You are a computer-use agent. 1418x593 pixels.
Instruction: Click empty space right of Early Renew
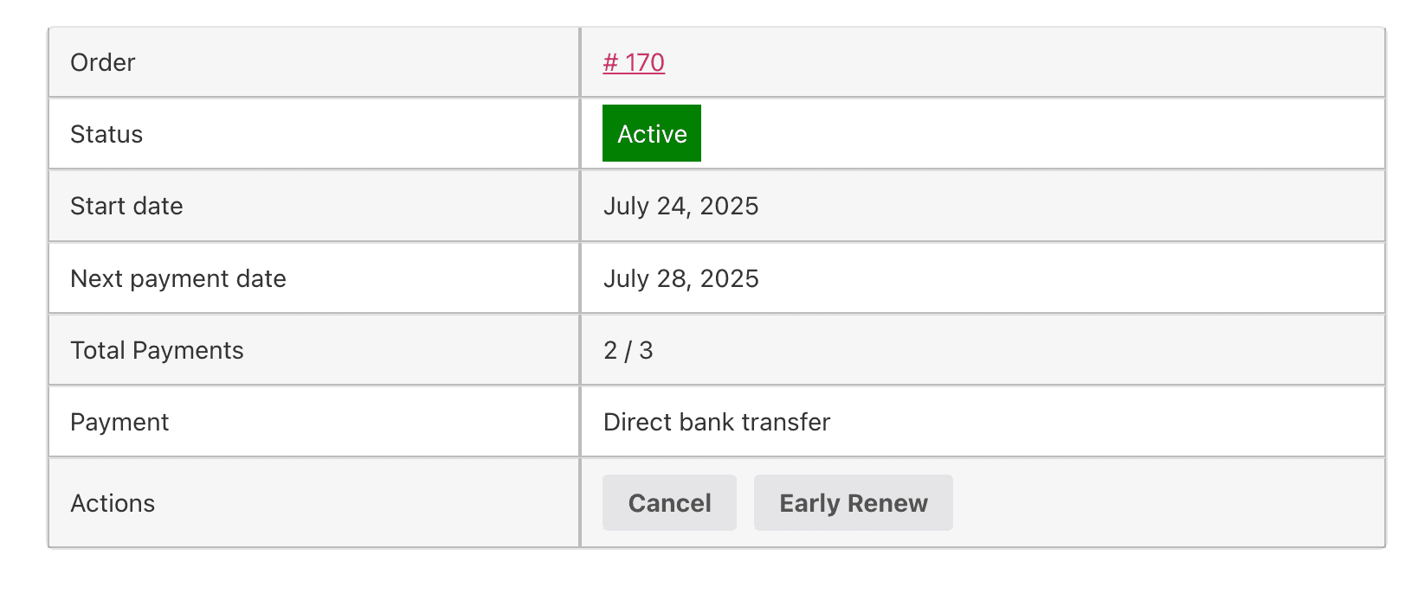(1169, 502)
